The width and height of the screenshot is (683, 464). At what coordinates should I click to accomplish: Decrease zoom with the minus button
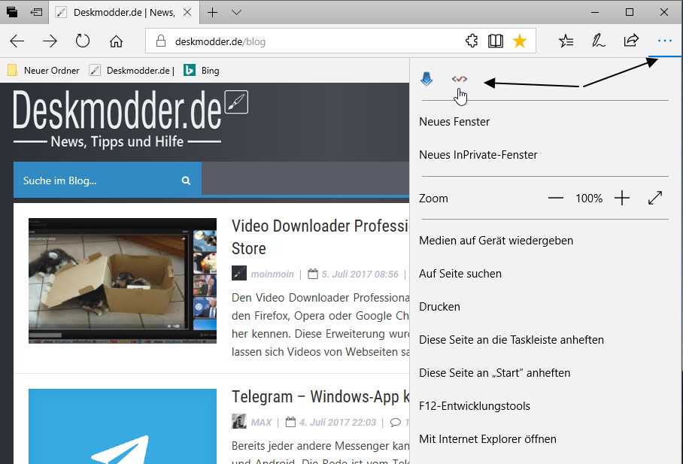(x=555, y=199)
